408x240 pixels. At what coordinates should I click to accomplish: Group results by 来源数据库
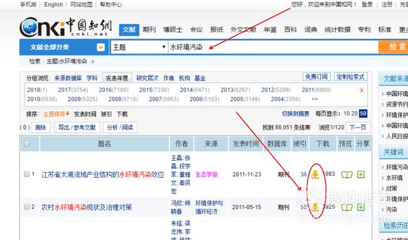[68, 78]
